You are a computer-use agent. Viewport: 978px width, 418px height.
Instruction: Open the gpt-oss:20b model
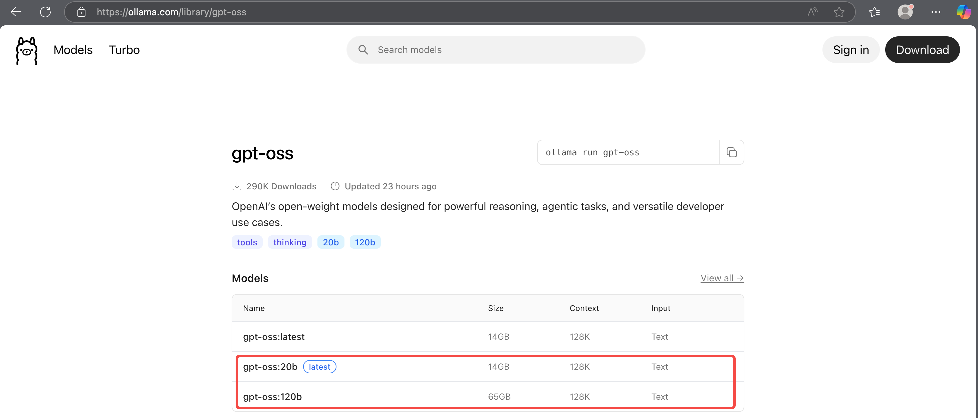[x=270, y=367]
